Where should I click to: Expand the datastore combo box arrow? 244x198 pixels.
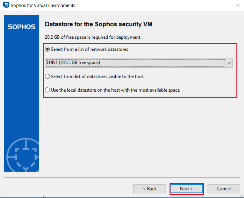click(x=229, y=63)
